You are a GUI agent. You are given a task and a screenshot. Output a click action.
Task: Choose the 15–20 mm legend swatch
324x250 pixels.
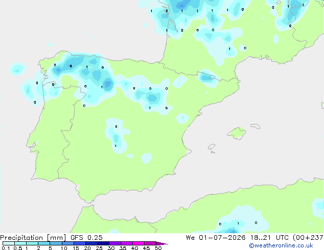(x=79, y=243)
